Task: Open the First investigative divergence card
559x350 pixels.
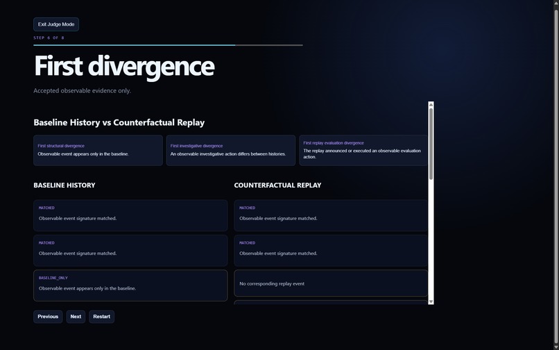Action: [231, 150]
